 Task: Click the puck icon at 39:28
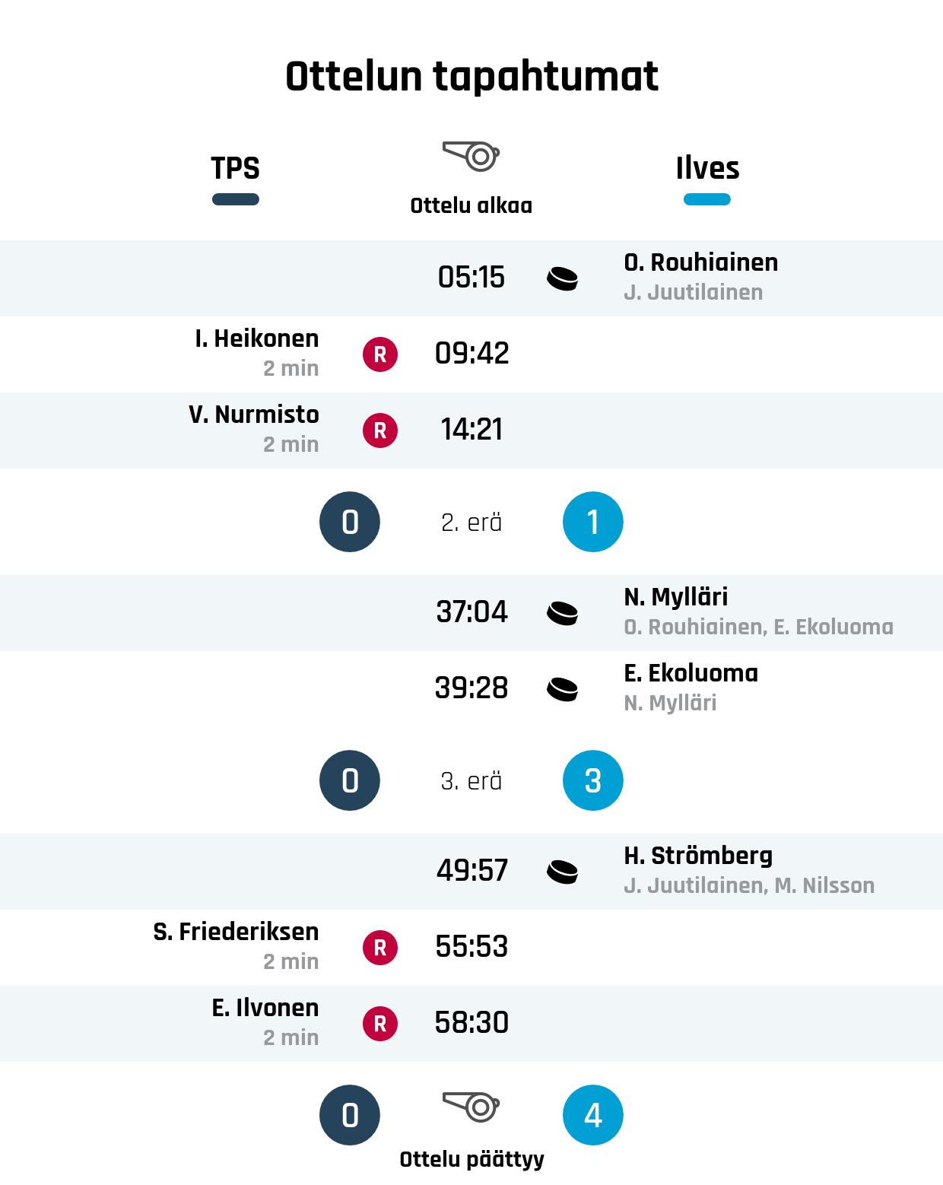[x=562, y=689]
